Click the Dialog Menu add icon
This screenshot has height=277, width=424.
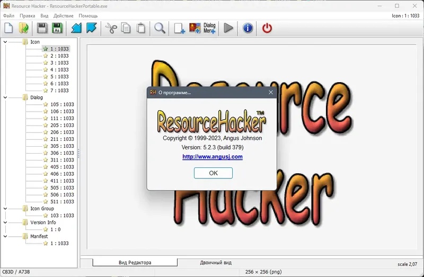(x=209, y=28)
